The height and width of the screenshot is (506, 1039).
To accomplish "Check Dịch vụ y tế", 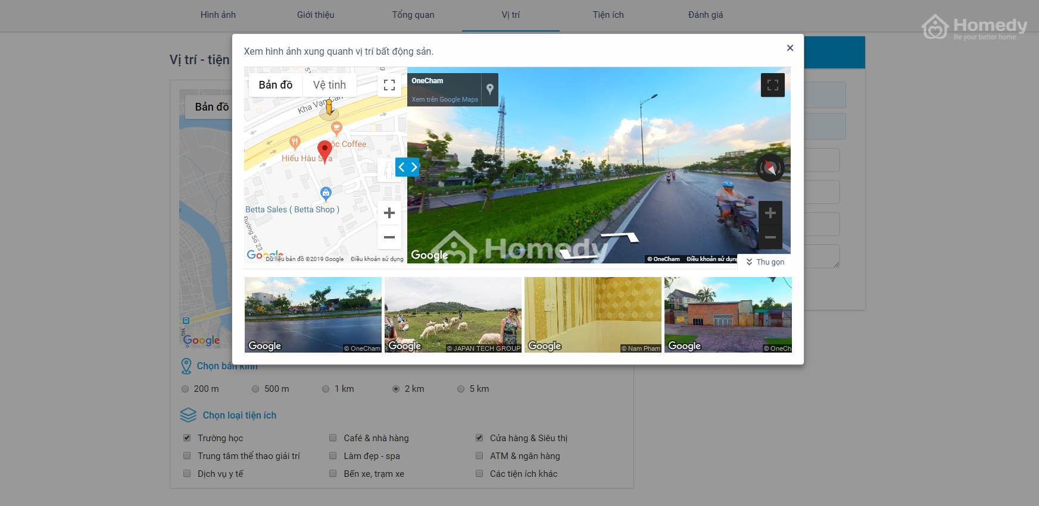I will [187, 474].
